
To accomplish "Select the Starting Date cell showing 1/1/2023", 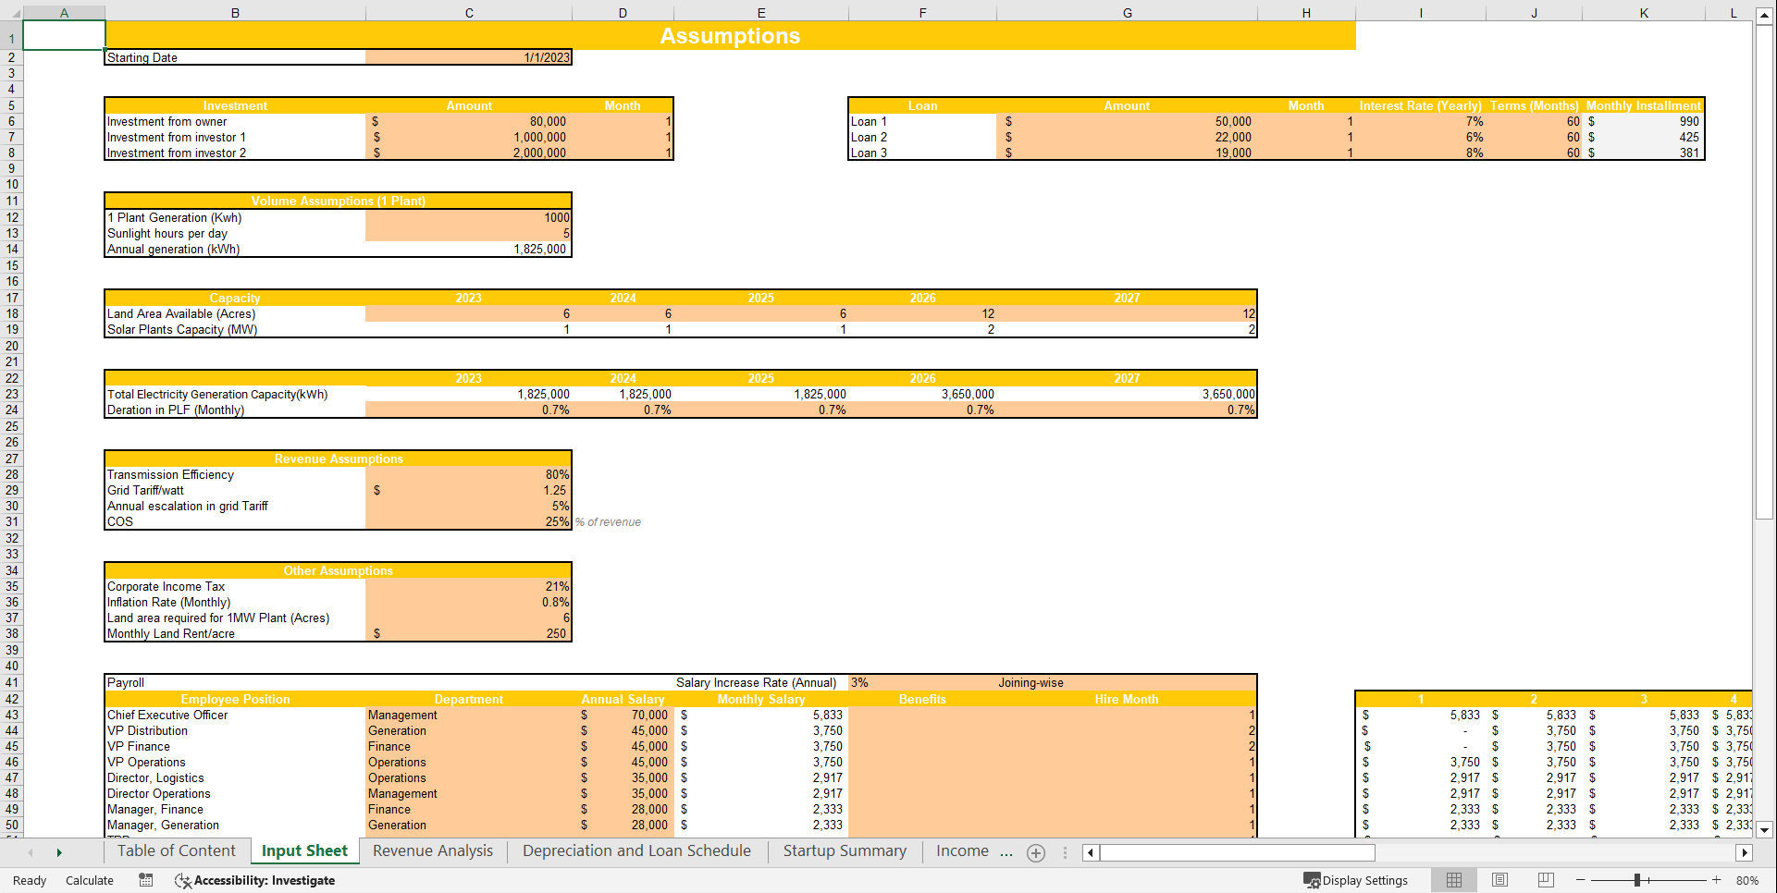I will (x=468, y=57).
